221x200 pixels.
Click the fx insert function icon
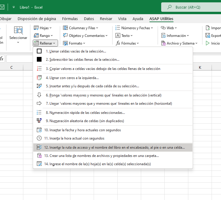(x=2, y=59)
